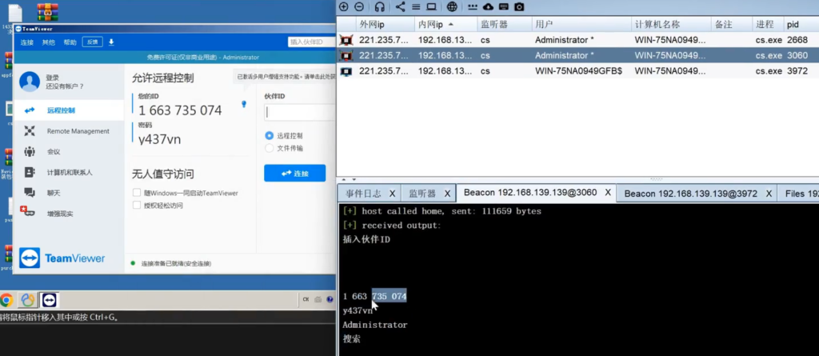Open the 连接 menu in TeamViewer
This screenshot has width=819, height=356.
pos(27,42)
